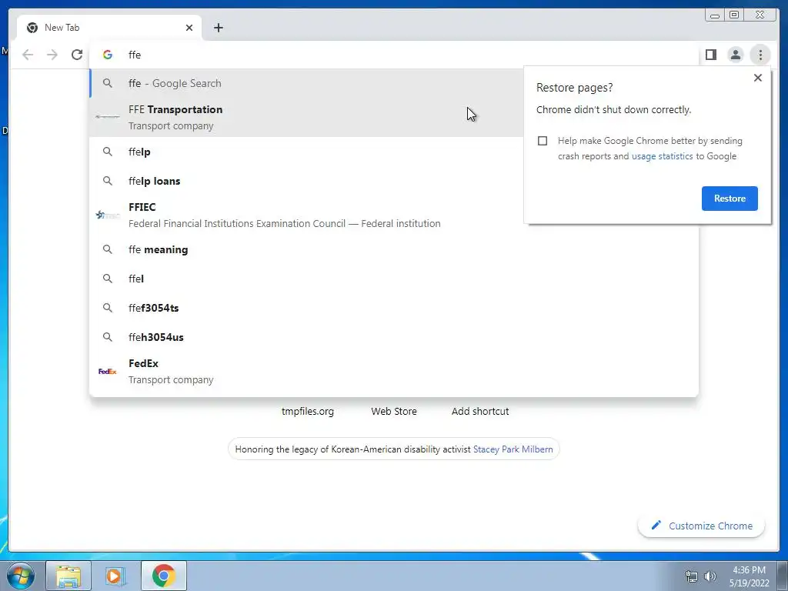Choose 'ffe - Google Search' suggestion
Viewport: 788px width, 591px height.
pyautogui.click(x=306, y=83)
